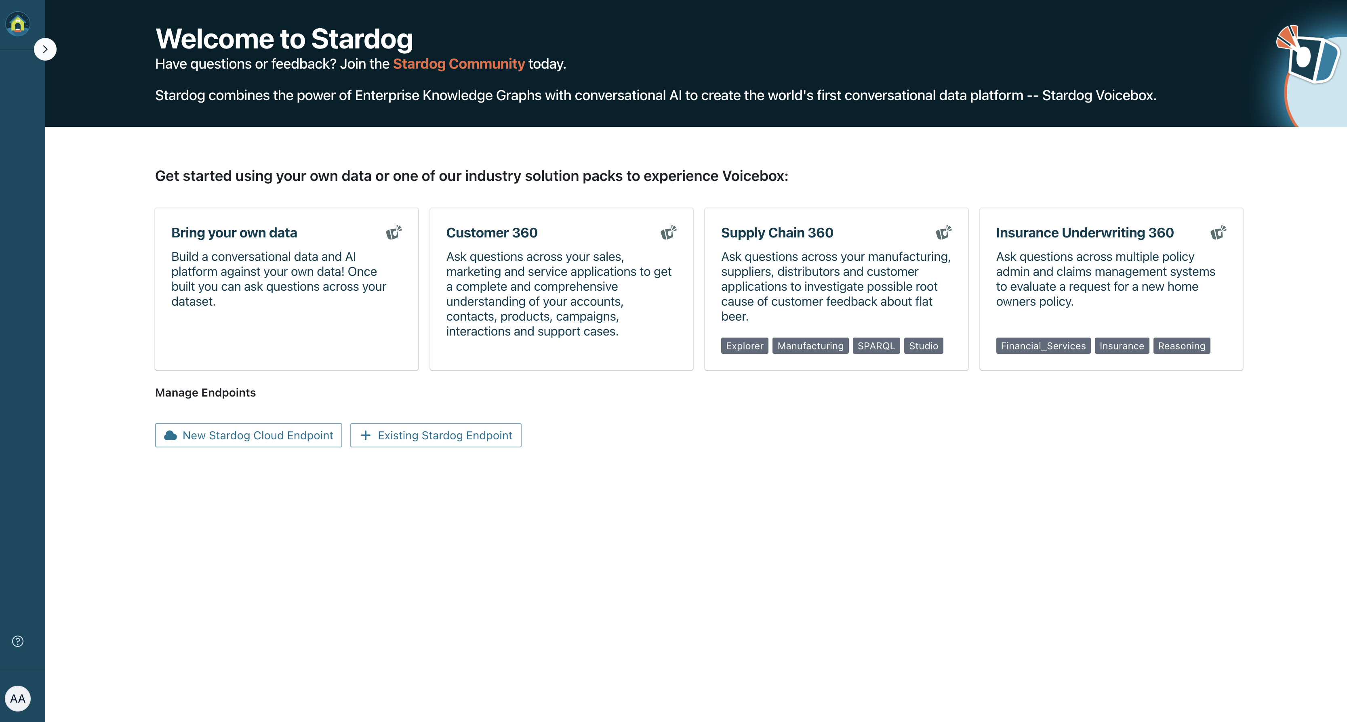The width and height of the screenshot is (1347, 722).
Task: Select the Financial_Services tag
Action: click(x=1043, y=346)
